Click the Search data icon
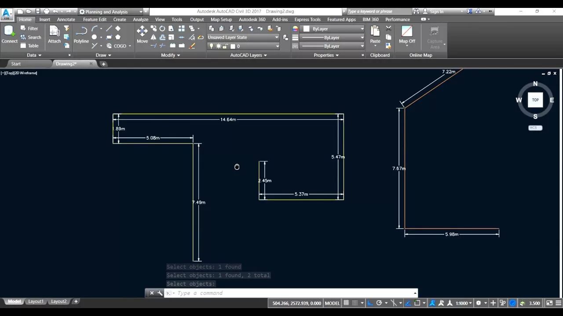The width and height of the screenshot is (563, 316). (30, 37)
